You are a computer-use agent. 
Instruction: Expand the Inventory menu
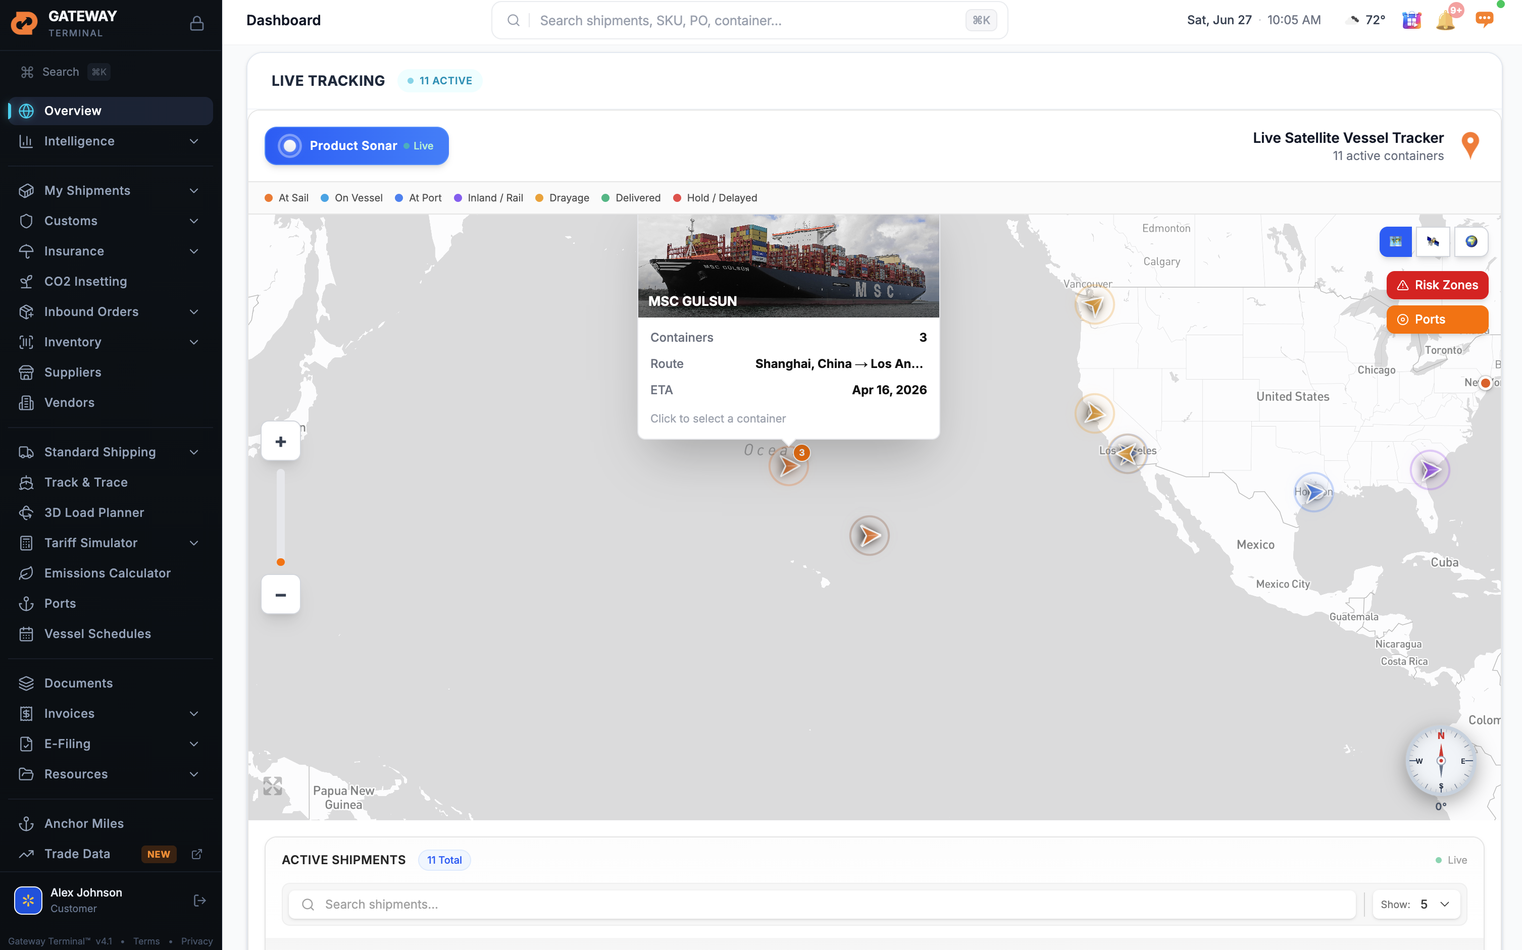click(111, 342)
